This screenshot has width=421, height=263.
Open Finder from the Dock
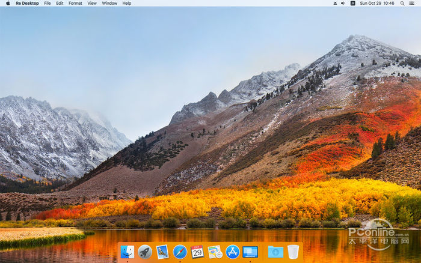pyautogui.click(x=127, y=252)
